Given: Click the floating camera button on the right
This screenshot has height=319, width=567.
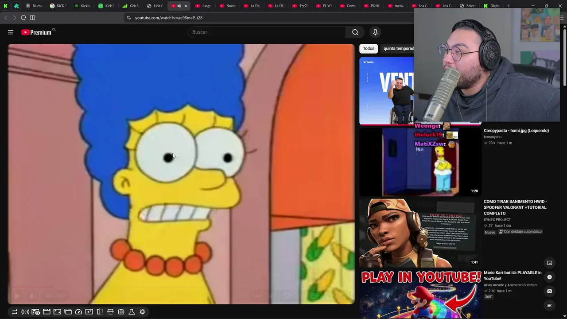Looking at the screenshot, I should pos(549,291).
